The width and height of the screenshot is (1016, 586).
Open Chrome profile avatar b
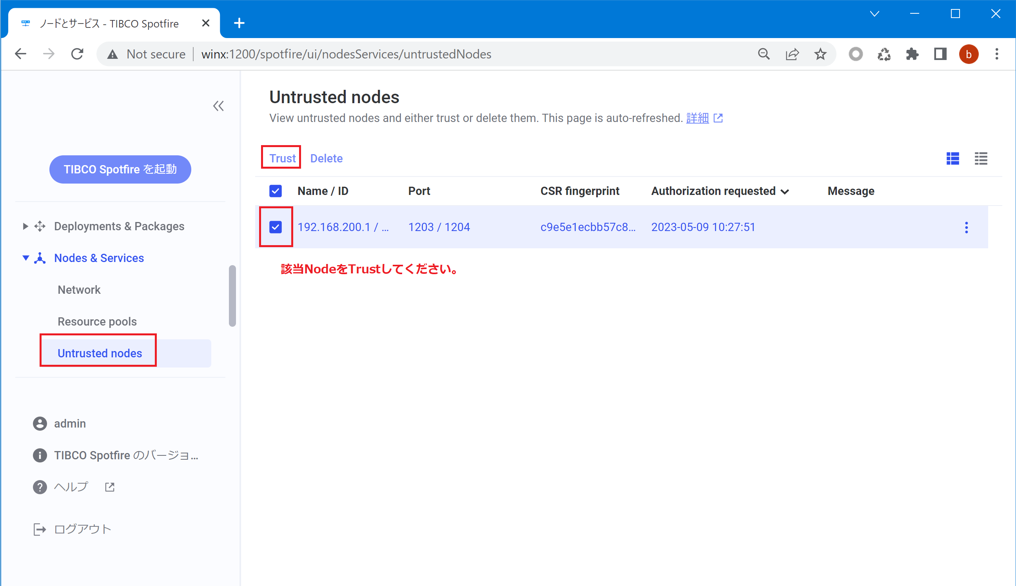tap(969, 54)
